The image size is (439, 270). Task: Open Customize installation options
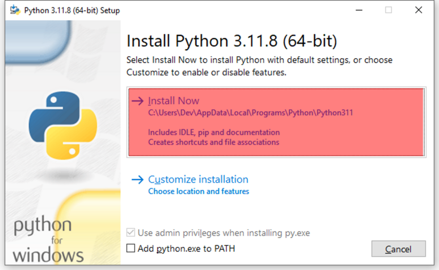click(x=198, y=179)
